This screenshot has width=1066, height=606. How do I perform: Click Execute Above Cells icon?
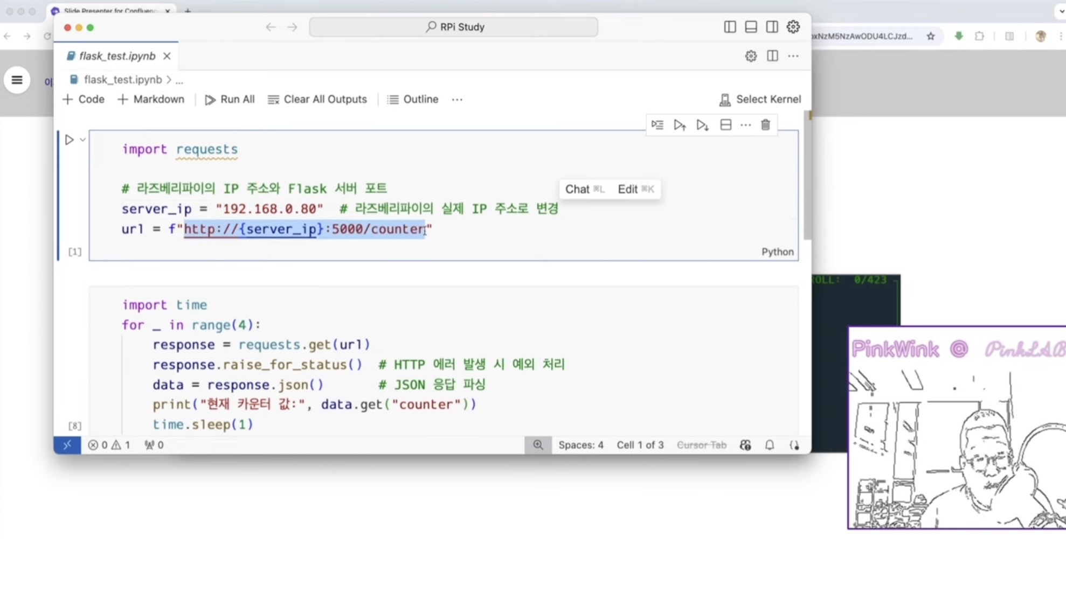click(680, 125)
